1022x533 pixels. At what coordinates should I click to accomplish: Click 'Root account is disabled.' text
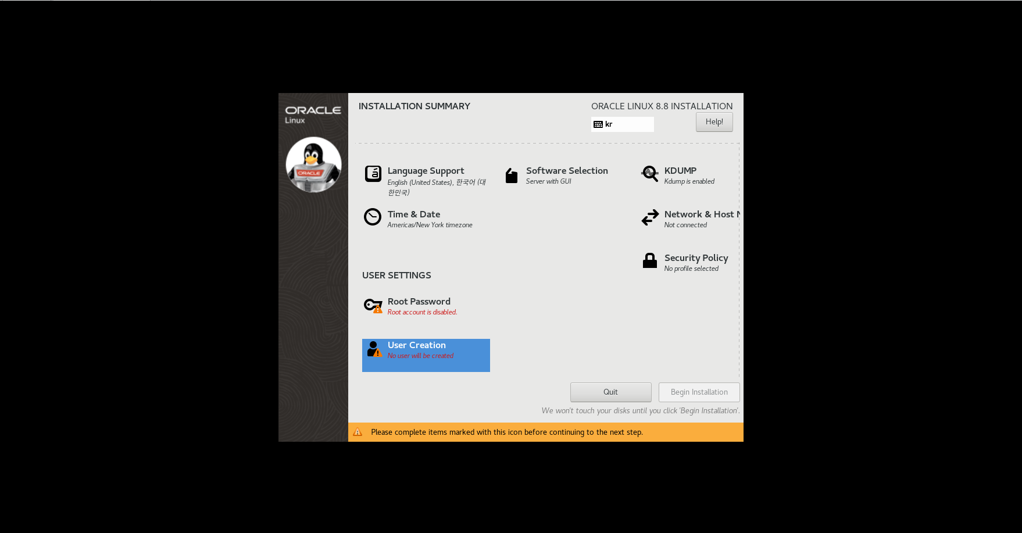coord(423,312)
